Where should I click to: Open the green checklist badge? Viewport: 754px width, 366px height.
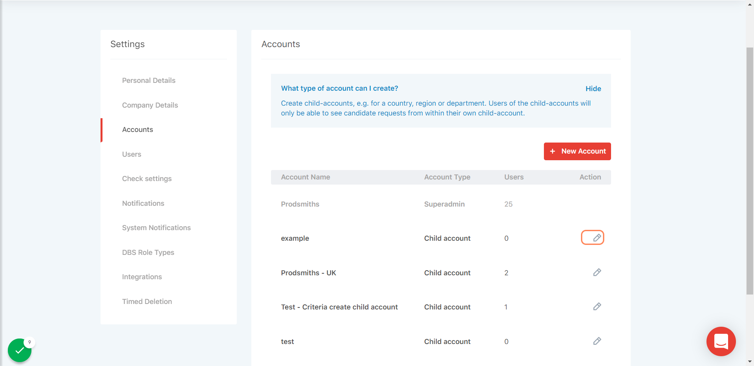20,350
